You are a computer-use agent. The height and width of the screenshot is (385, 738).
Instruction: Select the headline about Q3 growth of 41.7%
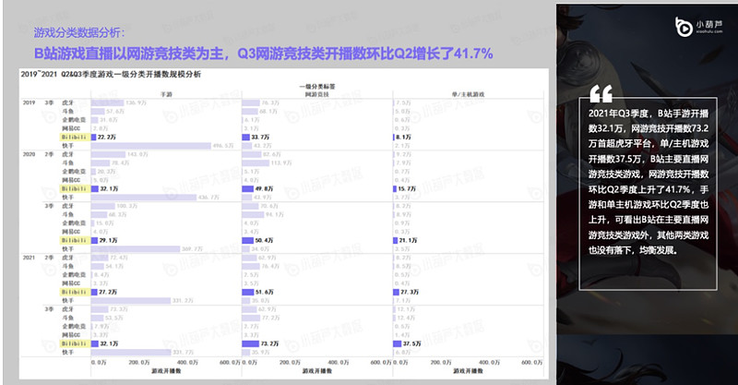[264, 54]
